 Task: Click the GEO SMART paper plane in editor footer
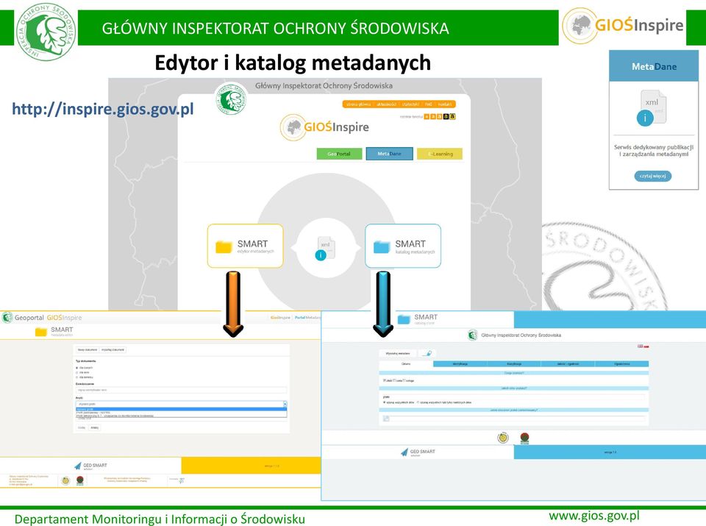(78, 466)
